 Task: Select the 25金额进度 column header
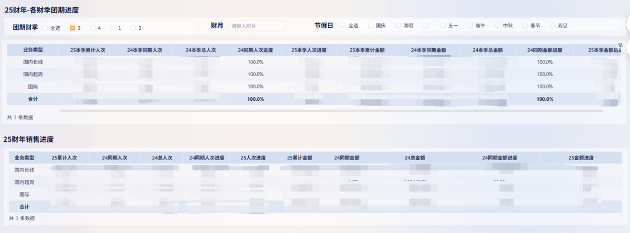581,157
